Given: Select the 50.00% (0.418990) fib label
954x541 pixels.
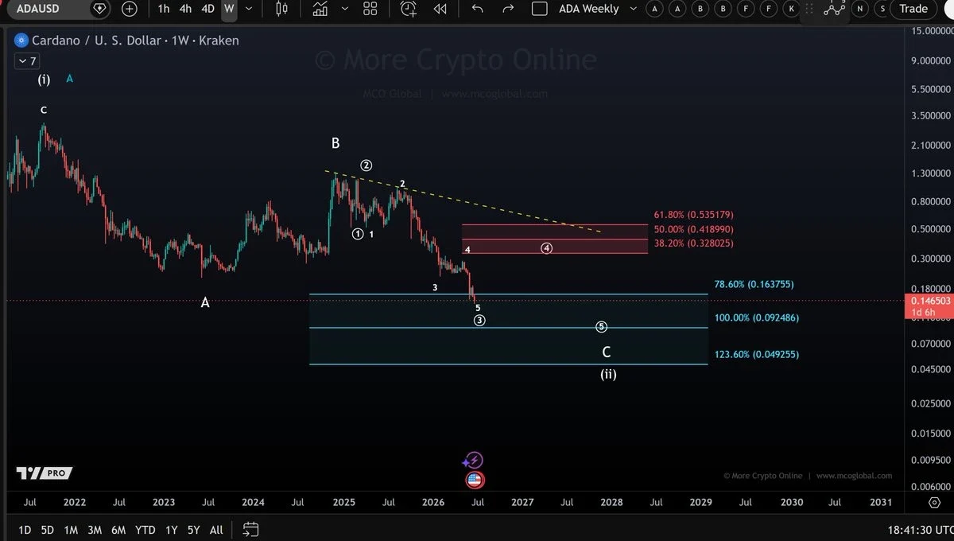Looking at the screenshot, I should [693, 229].
